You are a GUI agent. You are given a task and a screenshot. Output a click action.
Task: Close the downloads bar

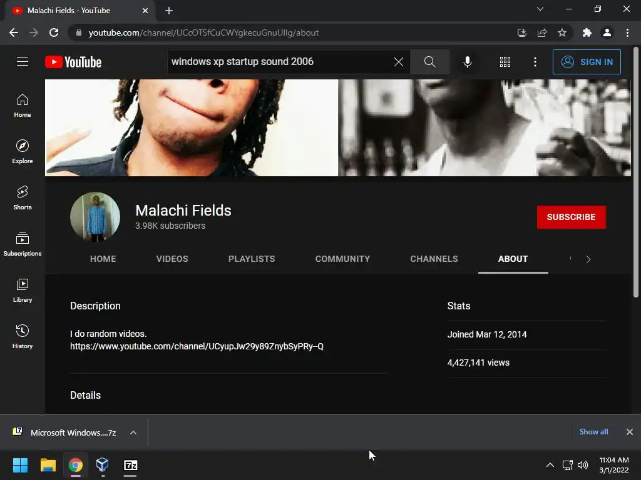630,432
